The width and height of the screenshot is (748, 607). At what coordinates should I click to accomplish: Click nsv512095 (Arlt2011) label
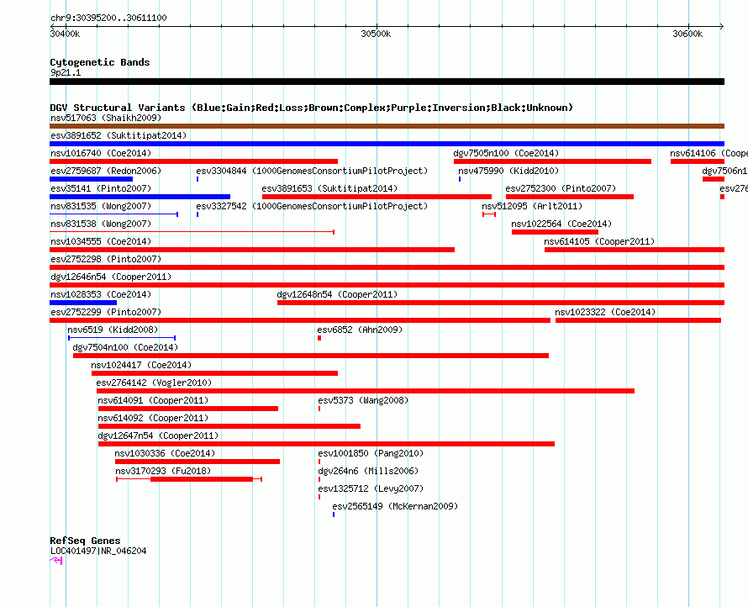tap(532, 206)
